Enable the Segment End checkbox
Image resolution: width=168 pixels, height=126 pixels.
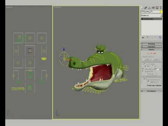coord(143,71)
